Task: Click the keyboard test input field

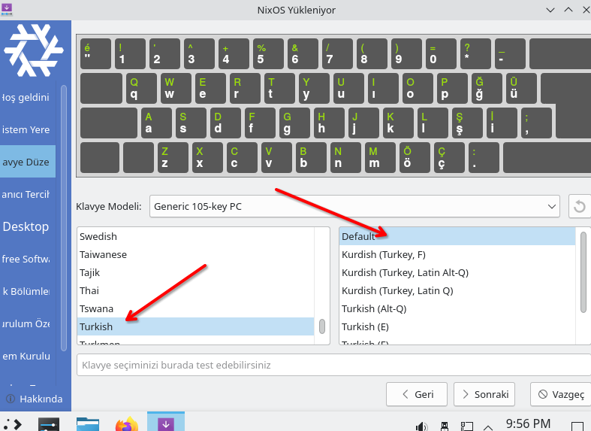Action: (330, 366)
